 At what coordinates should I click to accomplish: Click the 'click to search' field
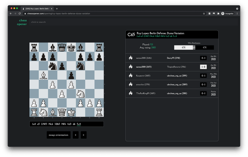[x=133, y=22]
